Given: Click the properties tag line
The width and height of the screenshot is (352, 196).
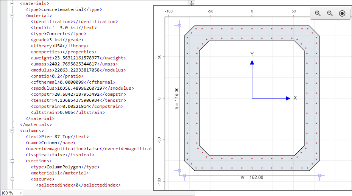Looking at the screenshot, I should tap(64, 52).
